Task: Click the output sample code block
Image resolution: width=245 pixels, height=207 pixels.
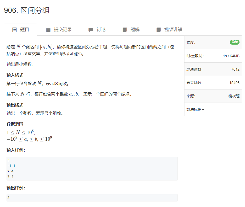Action: [92, 198]
